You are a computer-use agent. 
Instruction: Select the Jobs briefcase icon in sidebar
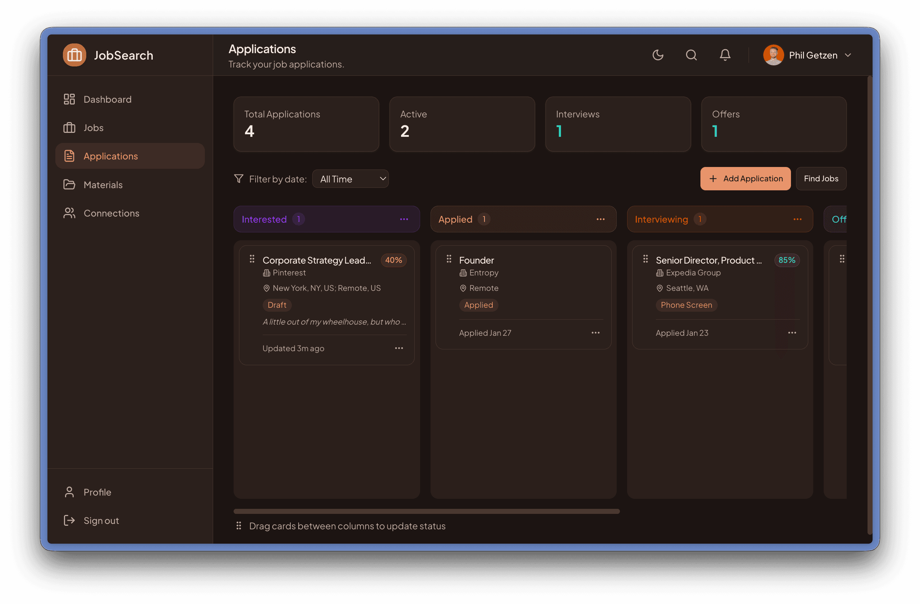pos(69,127)
